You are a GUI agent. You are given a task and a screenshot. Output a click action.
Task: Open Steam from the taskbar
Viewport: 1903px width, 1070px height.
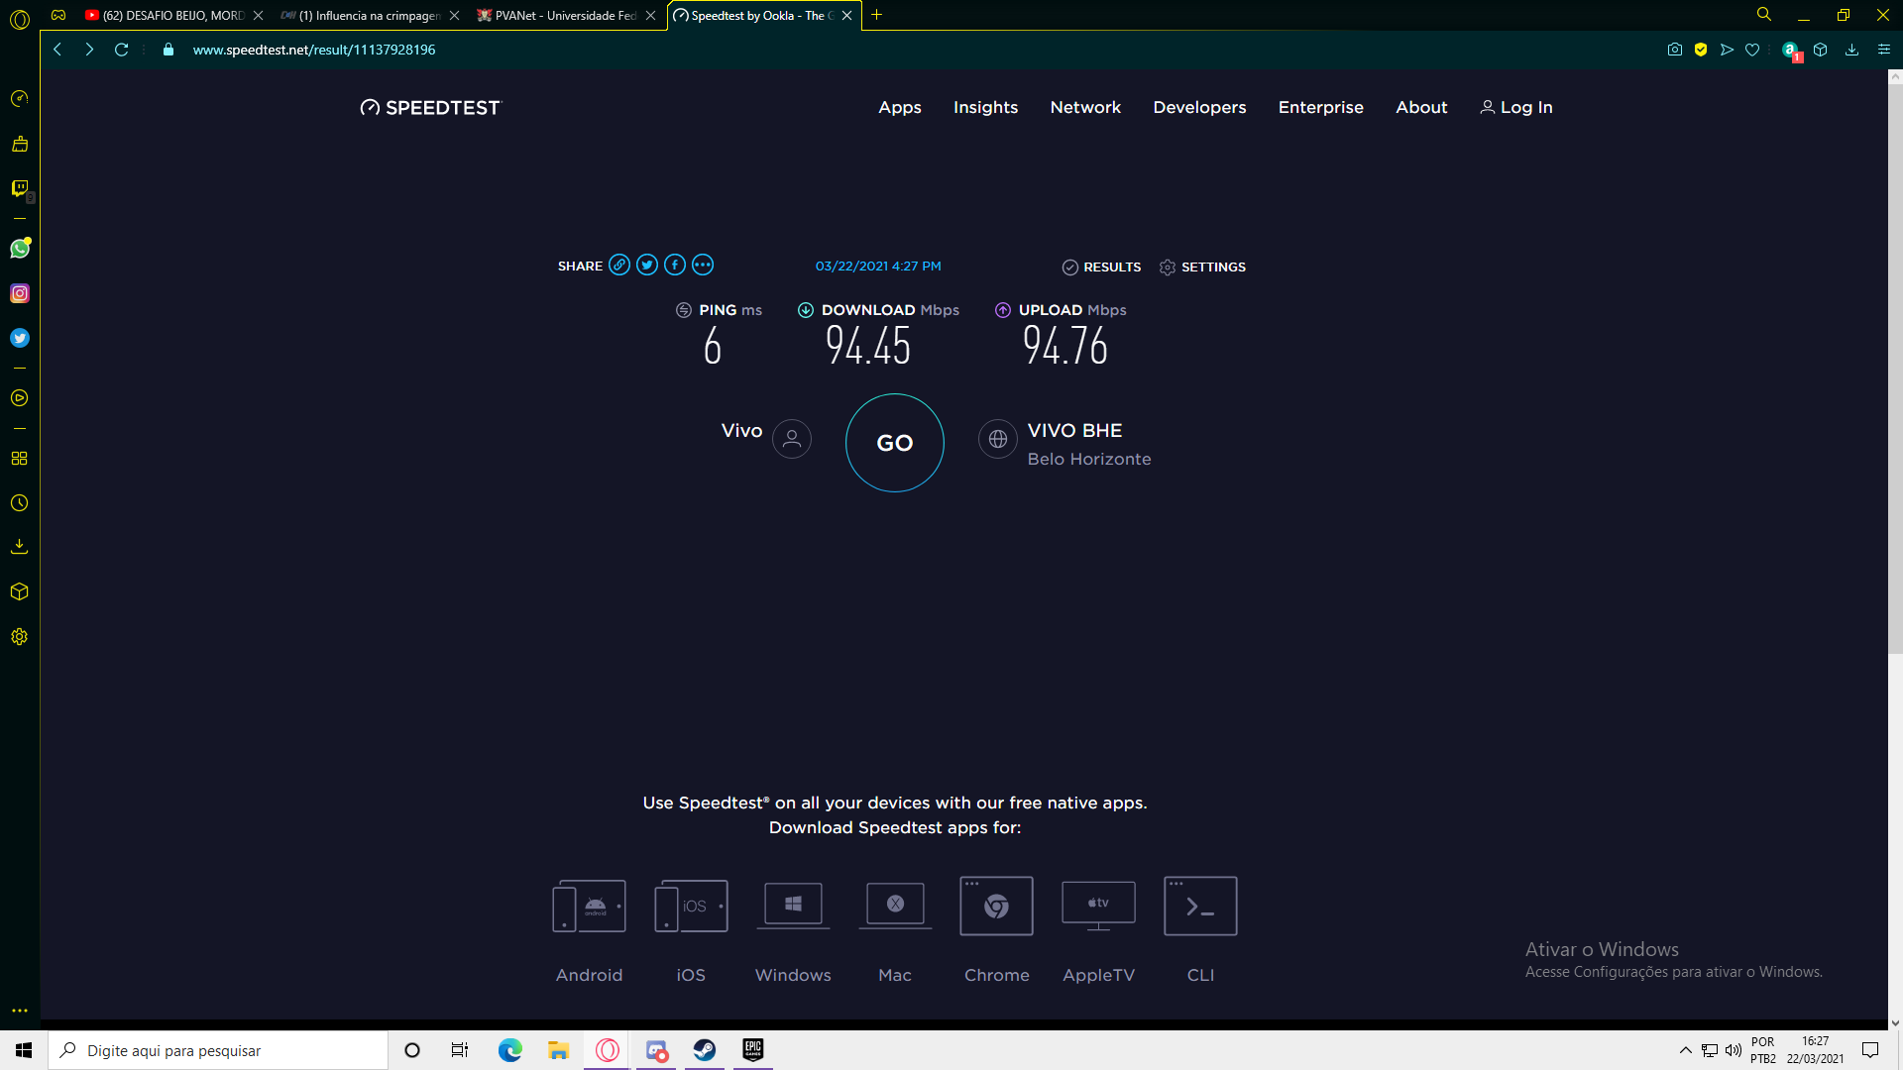(x=705, y=1050)
